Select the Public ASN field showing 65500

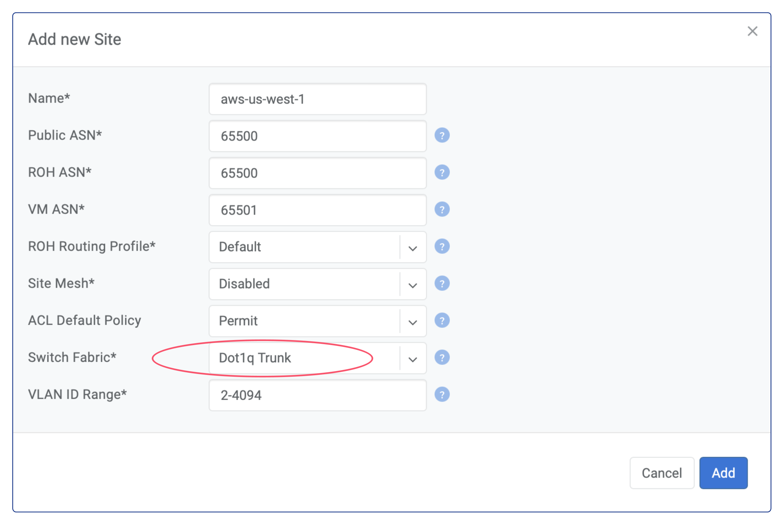317,136
